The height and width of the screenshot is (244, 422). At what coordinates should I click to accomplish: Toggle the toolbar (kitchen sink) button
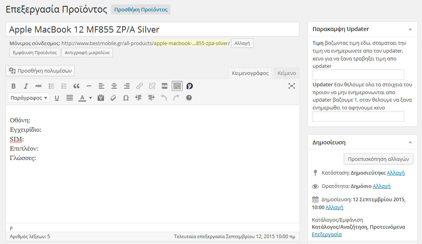tap(177, 86)
